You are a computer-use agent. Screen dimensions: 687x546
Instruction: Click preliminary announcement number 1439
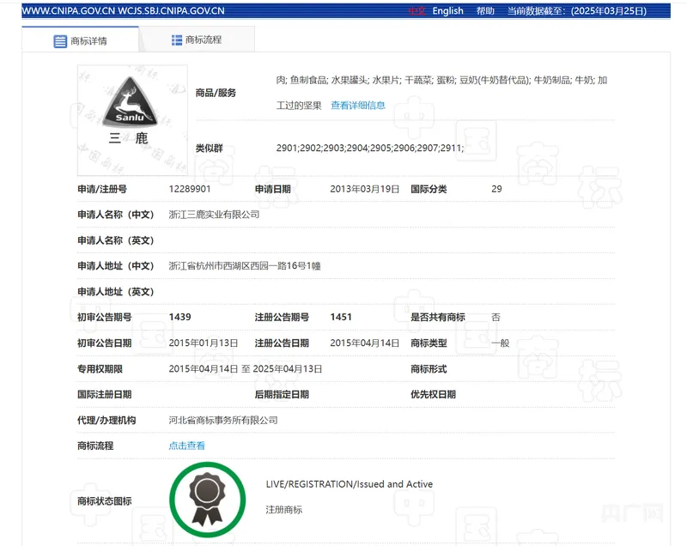click(x=179, y=317)
